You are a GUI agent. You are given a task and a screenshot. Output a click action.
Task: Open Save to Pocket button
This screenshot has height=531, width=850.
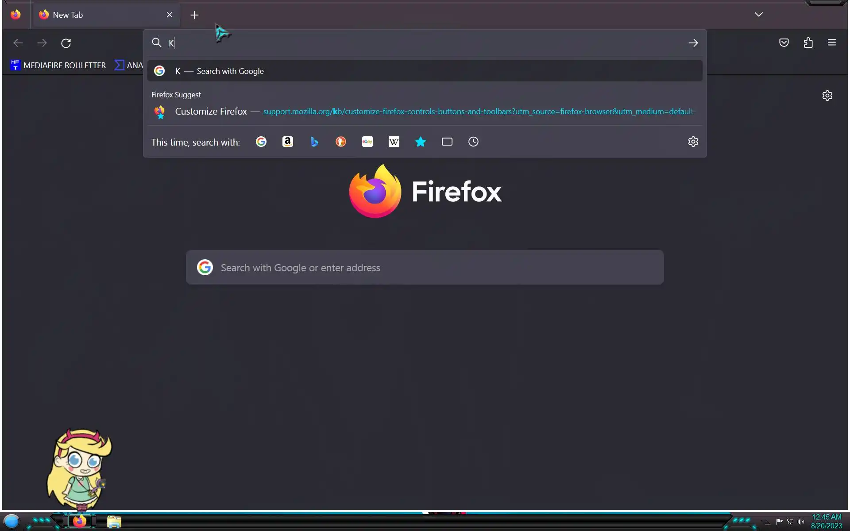pyautogui.click(x=784, y=43)
